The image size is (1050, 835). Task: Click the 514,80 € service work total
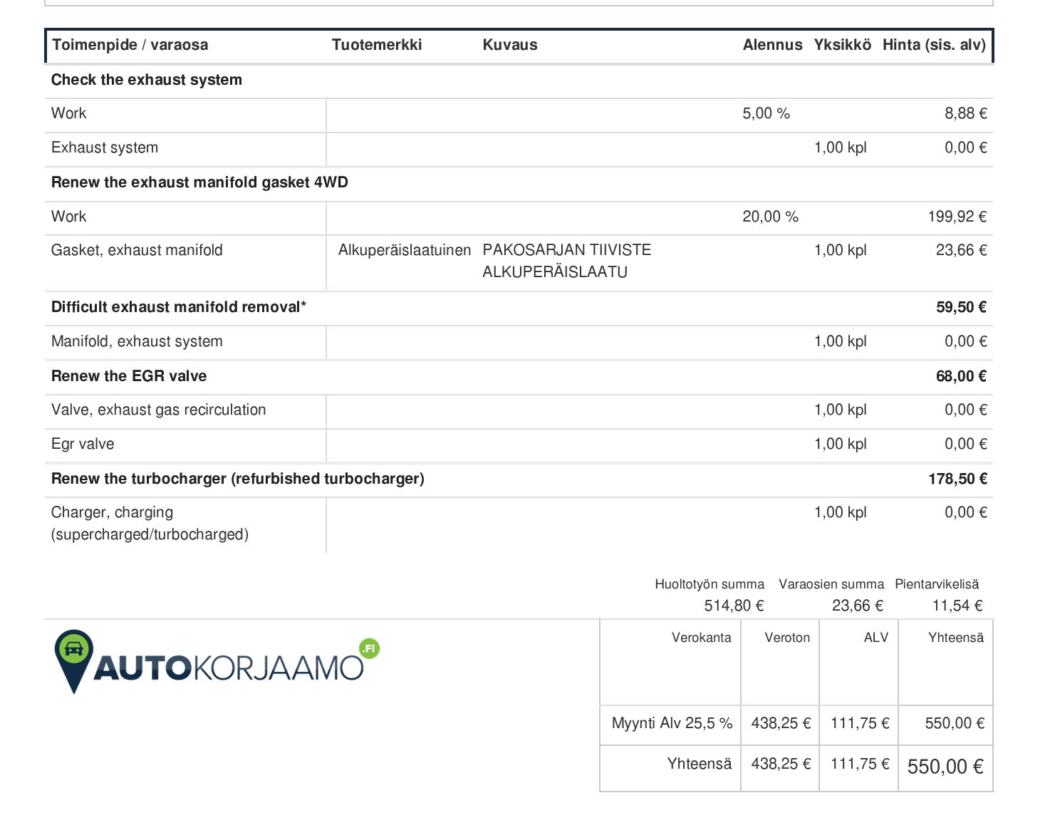(x=734, y=606)
